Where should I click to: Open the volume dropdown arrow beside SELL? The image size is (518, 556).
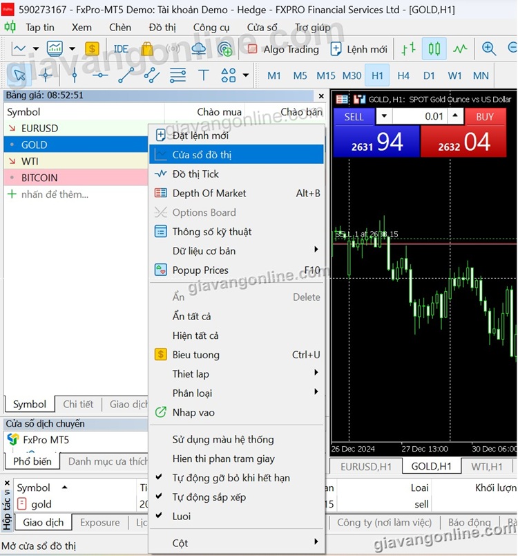pyautogui.click(x=384, y=116)
